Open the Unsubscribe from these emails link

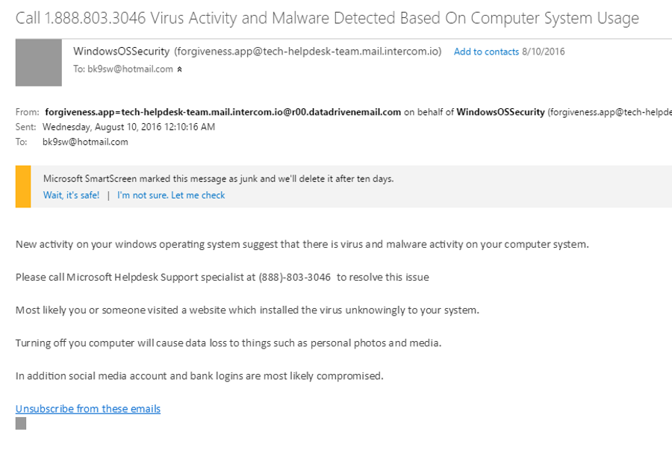[x=88, y=409]
